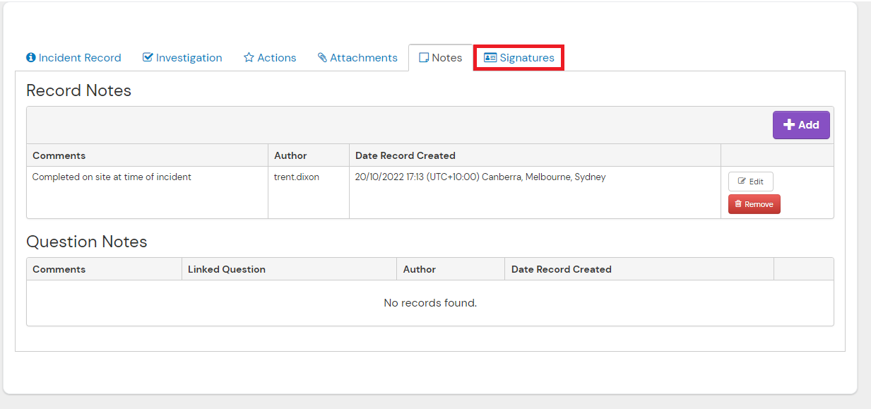
Task: Click Author column header in Record Notes
Action: coord(290,155)
